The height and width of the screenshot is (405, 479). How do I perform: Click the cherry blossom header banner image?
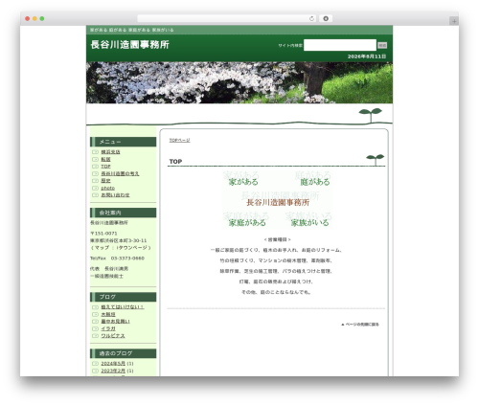239,82
